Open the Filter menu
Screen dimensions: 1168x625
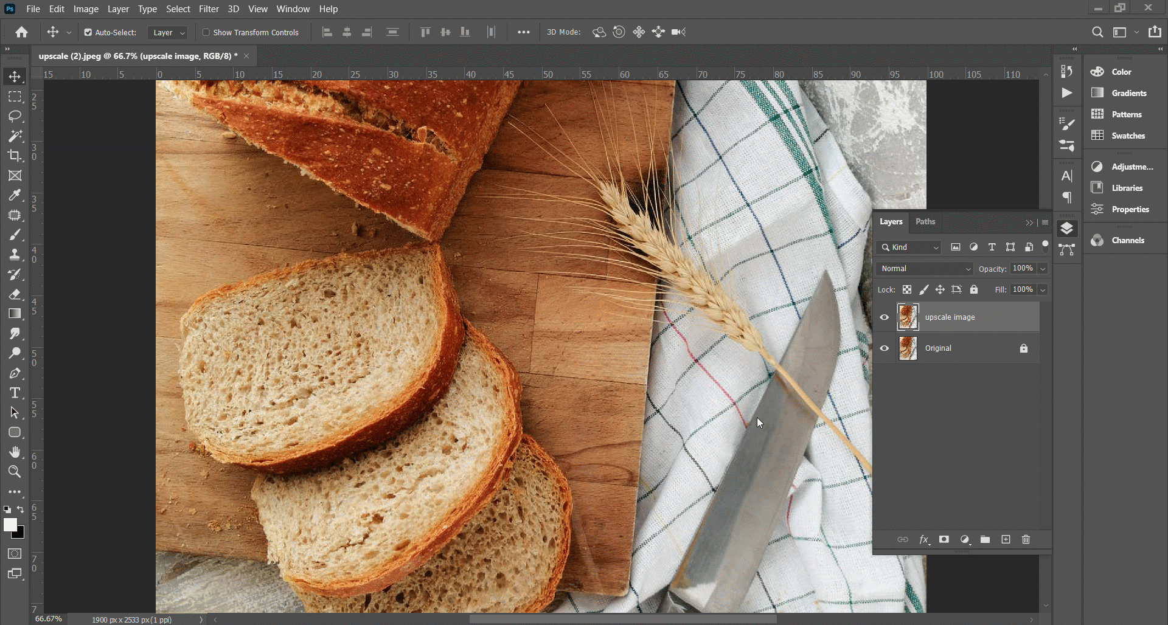(x=209, y=9)
